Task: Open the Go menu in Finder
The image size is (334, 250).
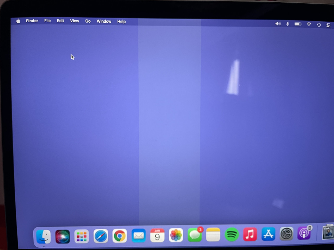Action: pyautogui.click(x=88, y=21)
